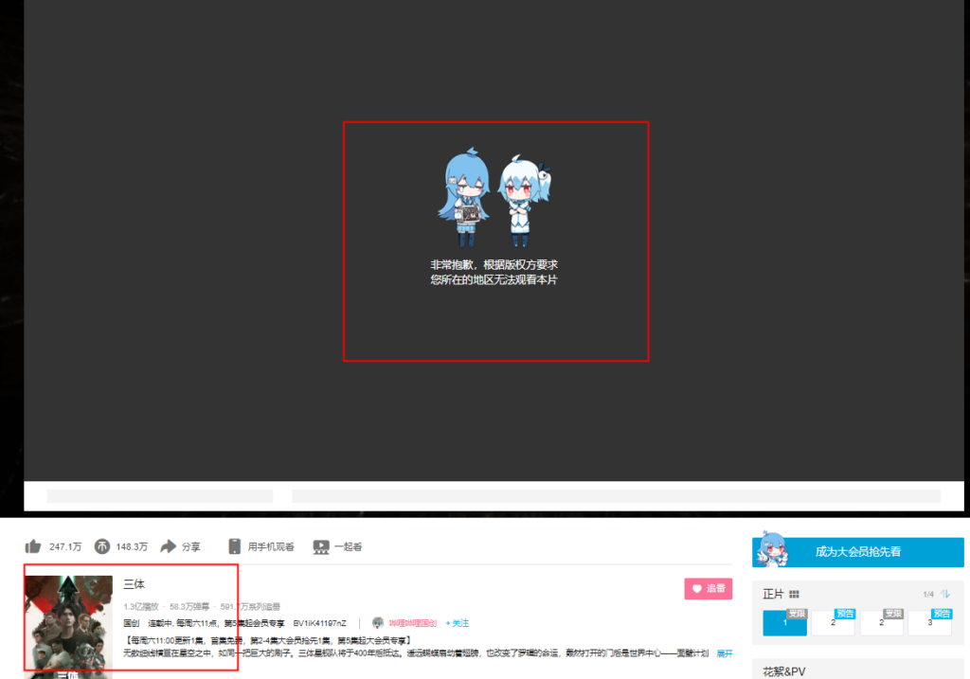The height and width of the screenshot is (679, 970).
Task: Toggle 追番 follow-series heart button
Action: 709,588
